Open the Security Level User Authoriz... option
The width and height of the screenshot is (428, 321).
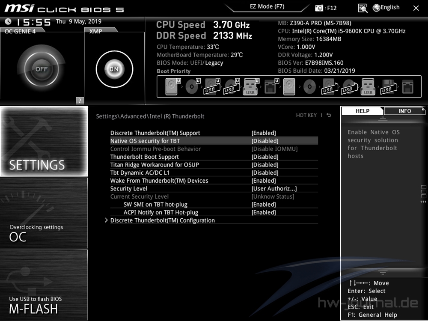coord(274,188)
